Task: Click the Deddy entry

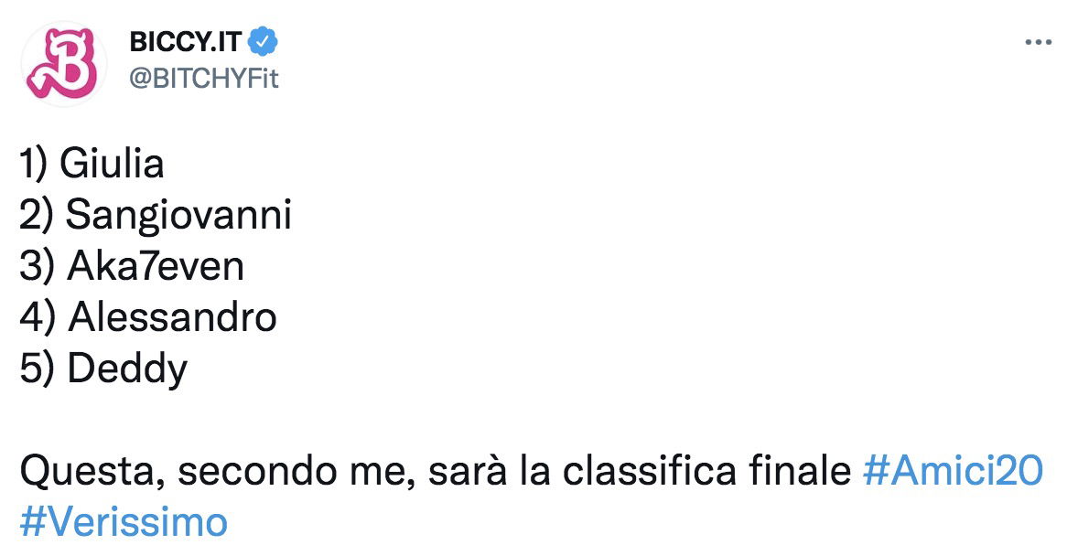Action: tap(127, 369)
